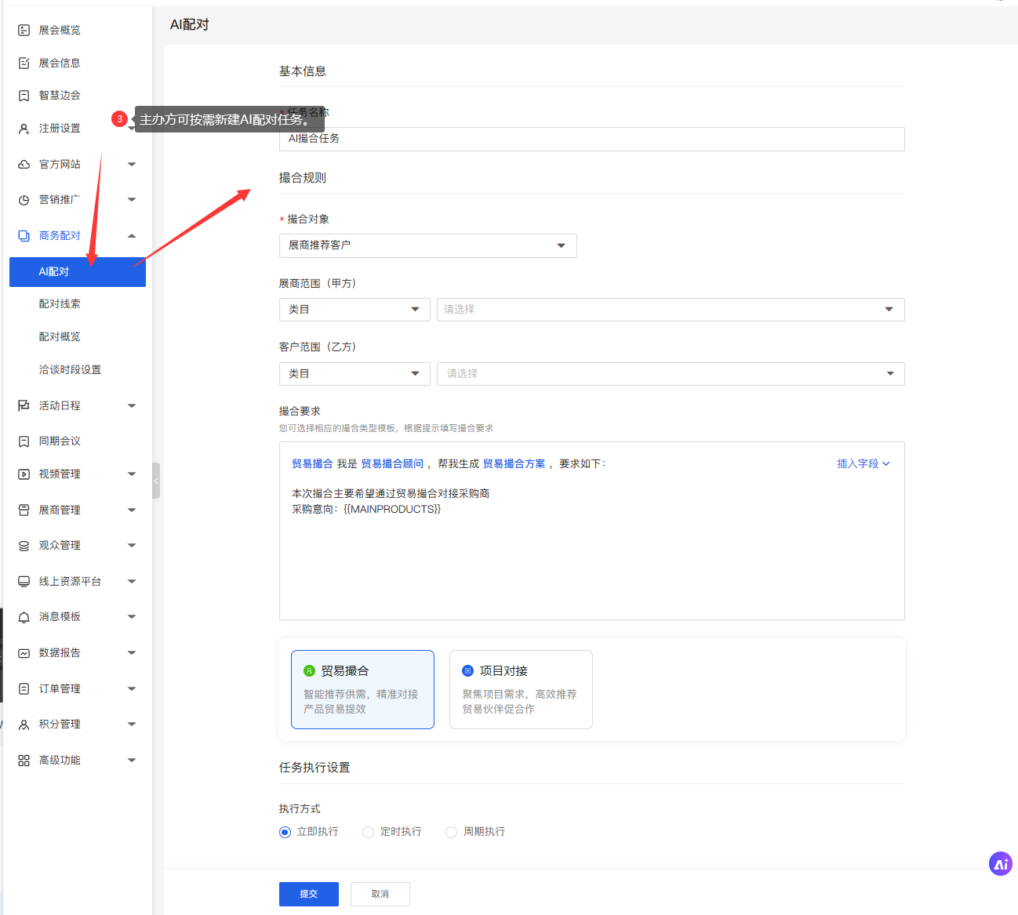Open the 撮合对象 展商推荐客户 dropdown
This screenshot has height=915, width=1018.
pyautogui.click(x=427, y=245)
